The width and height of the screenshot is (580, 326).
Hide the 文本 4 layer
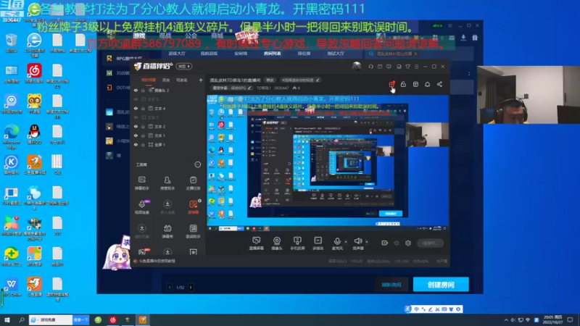136,108
